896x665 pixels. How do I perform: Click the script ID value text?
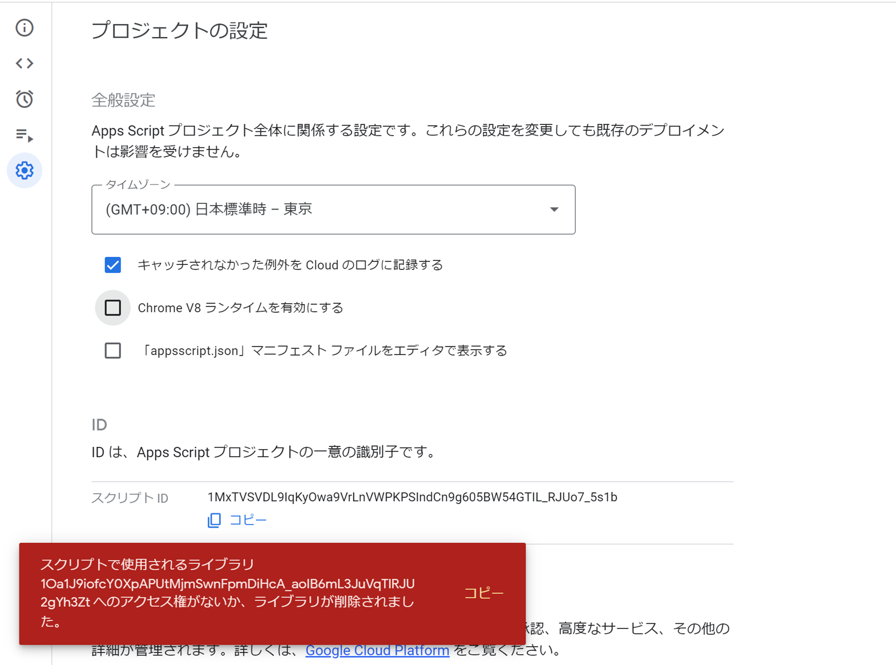click(x=412, y=497)
